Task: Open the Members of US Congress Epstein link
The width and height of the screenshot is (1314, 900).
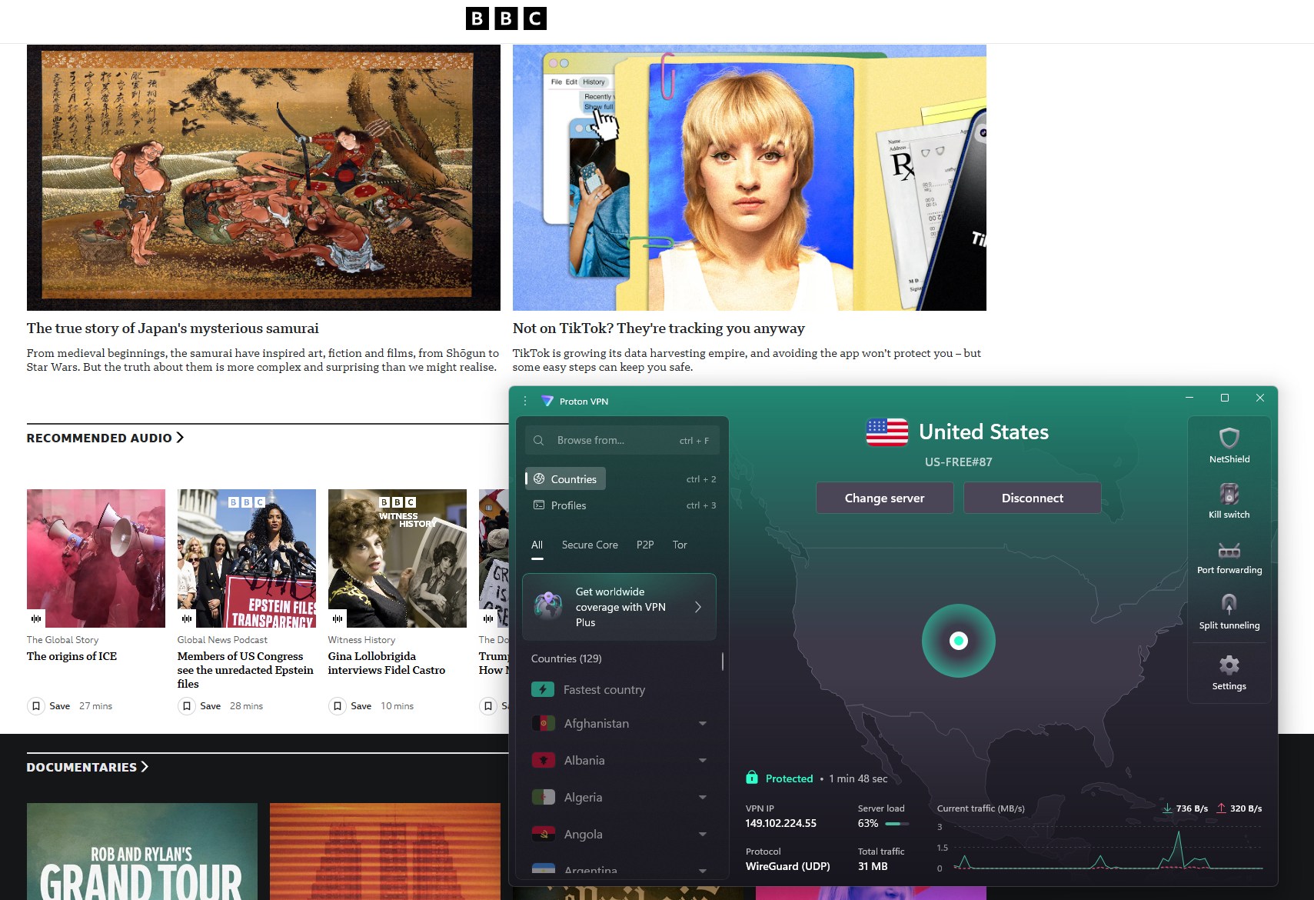Action: 245,670
